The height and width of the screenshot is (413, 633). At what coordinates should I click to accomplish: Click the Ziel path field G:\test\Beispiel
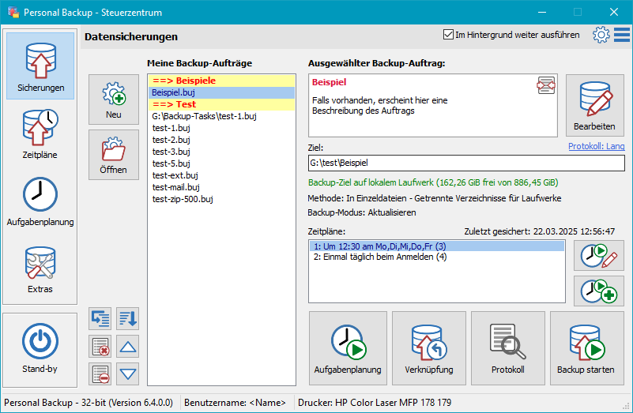(x=466, y=163)
